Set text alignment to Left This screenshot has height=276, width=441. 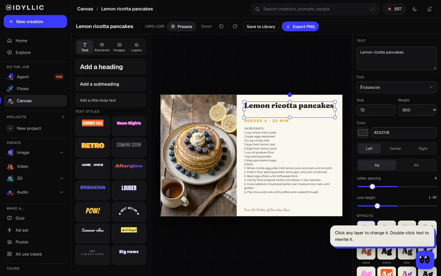click(369, 148)
